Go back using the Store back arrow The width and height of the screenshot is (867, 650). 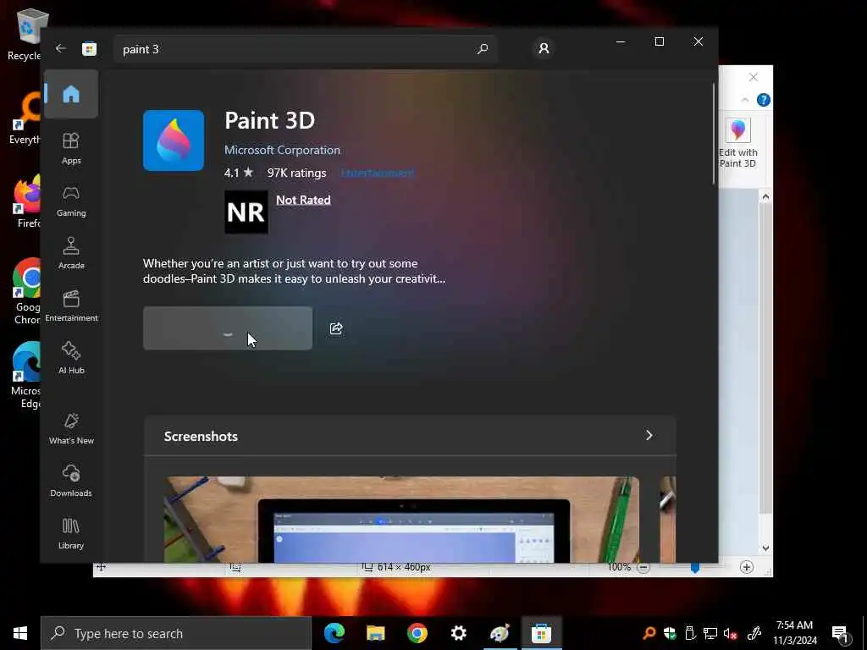click(61, 48)
